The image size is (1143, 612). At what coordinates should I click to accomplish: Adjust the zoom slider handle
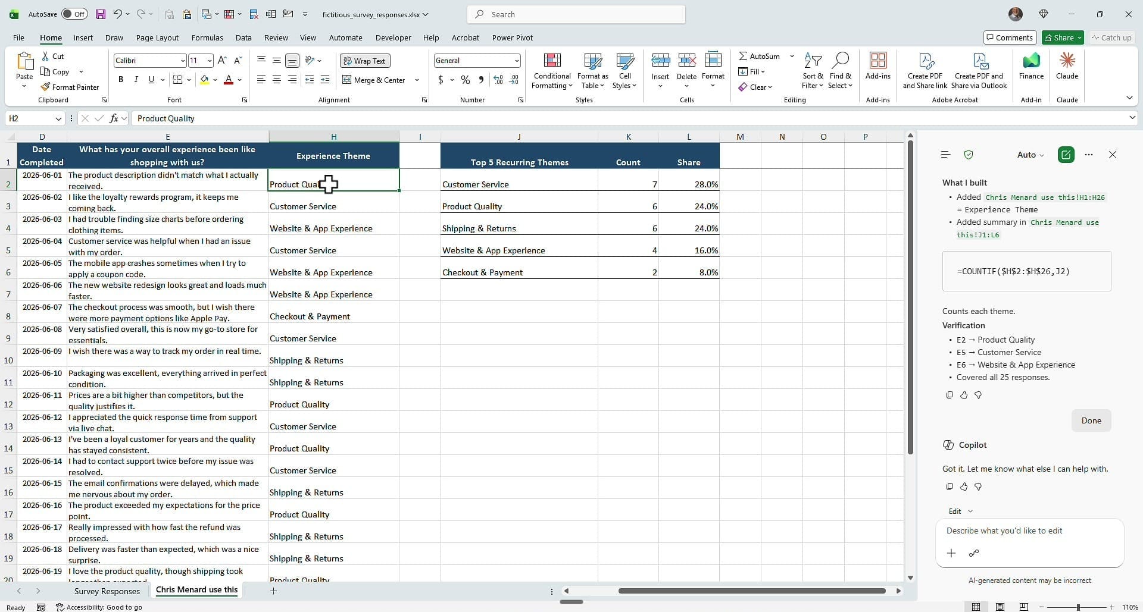1078,607
